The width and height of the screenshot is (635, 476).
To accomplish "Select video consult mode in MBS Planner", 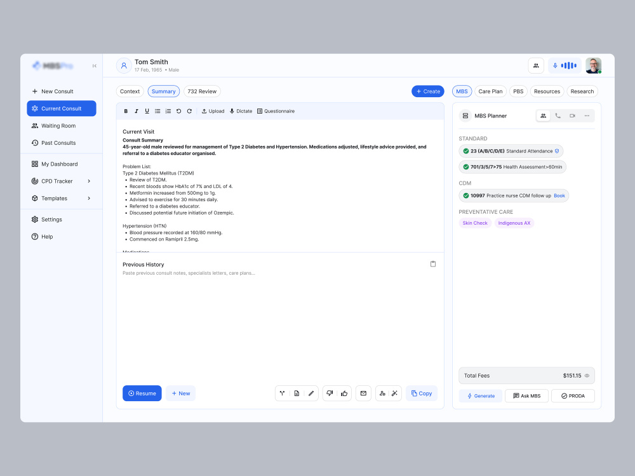I will 572,116.
